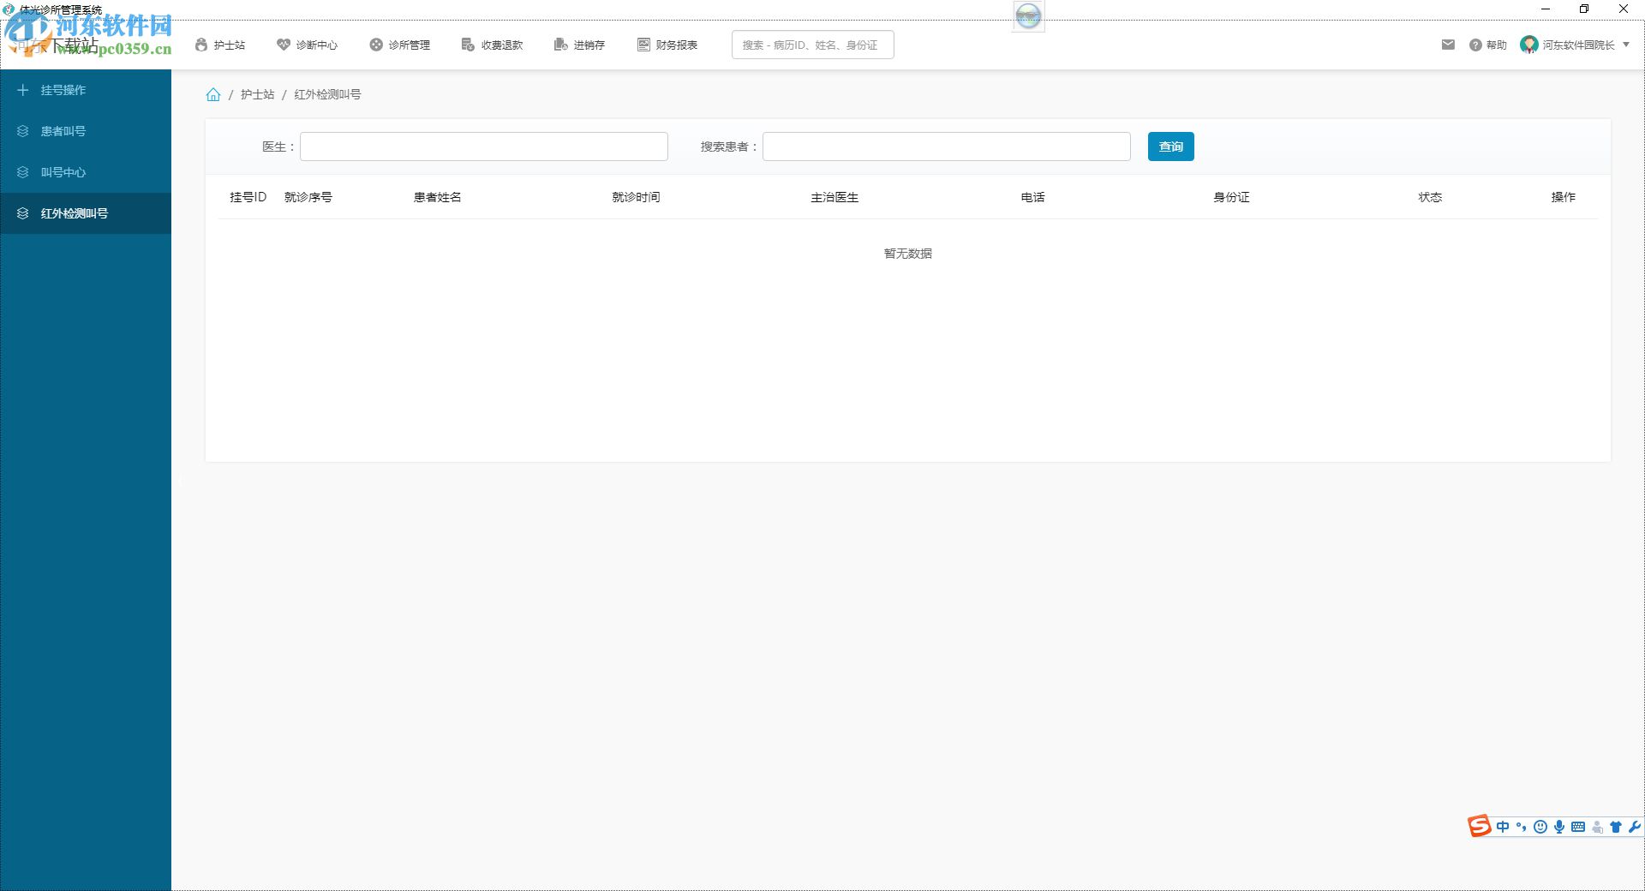
Task: Restore down the application window
Action: (1584, 9)
